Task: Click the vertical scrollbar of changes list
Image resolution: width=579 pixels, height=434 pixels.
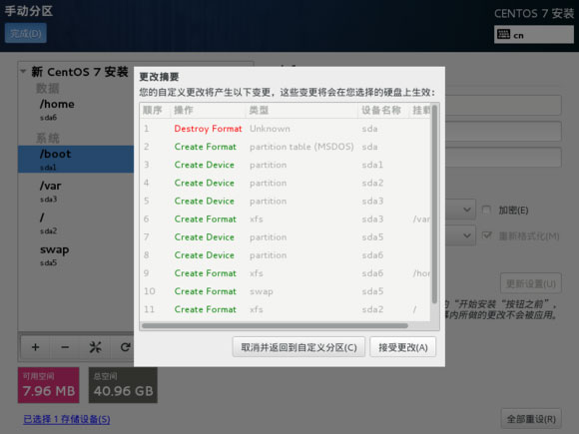Action: point(434,204)
